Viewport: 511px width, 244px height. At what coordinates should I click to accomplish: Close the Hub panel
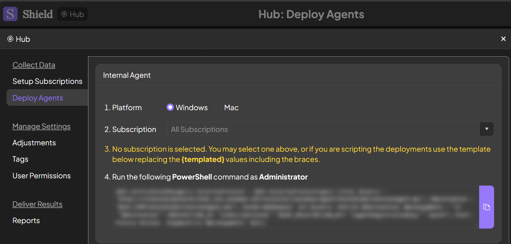[x=503, y=39]
